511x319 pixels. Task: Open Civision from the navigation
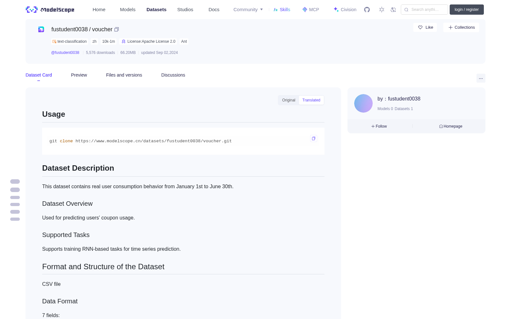coord(345,10)
